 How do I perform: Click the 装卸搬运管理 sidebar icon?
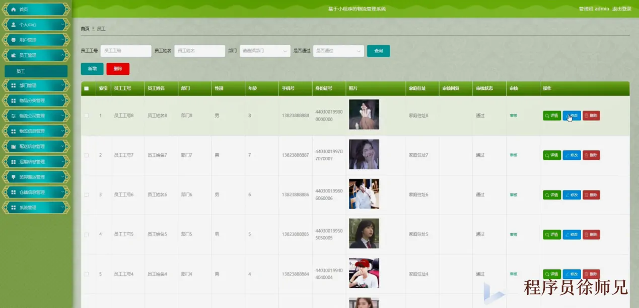pos(14,177)
